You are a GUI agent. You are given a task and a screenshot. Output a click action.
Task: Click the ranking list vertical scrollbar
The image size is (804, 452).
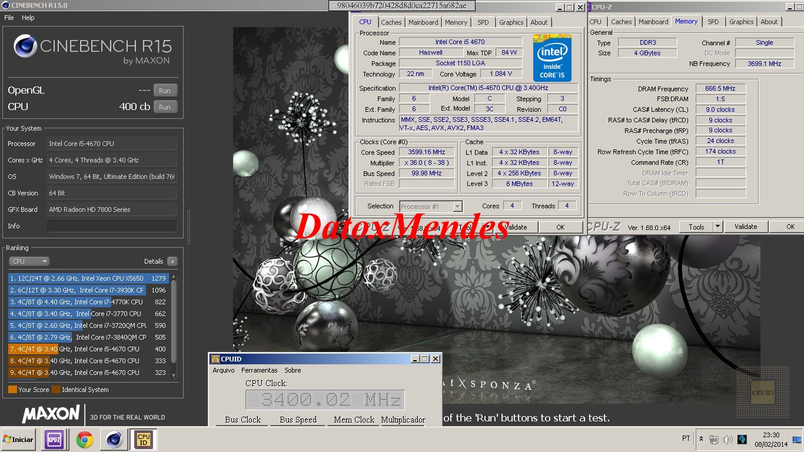coord(174,326)
